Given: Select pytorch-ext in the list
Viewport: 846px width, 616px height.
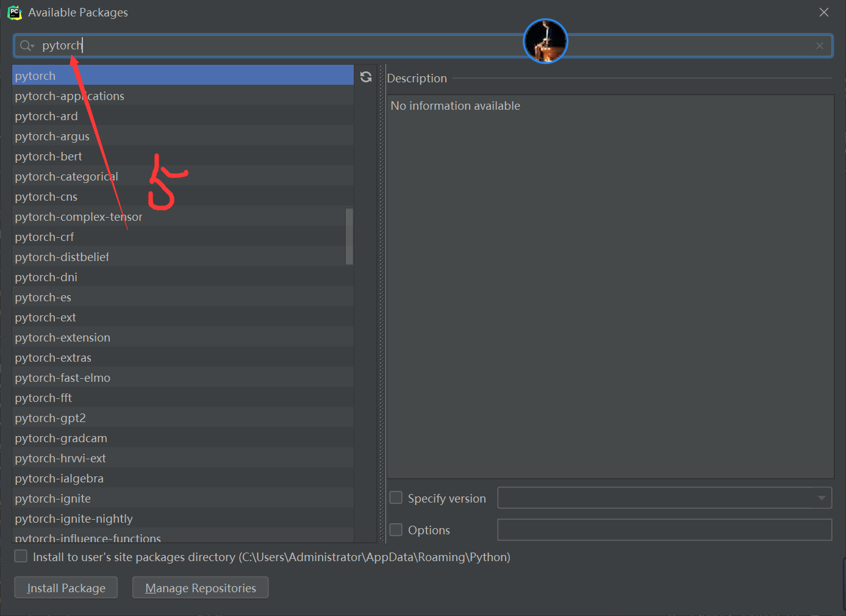Looking at the screenshot, I should point(183,317).
